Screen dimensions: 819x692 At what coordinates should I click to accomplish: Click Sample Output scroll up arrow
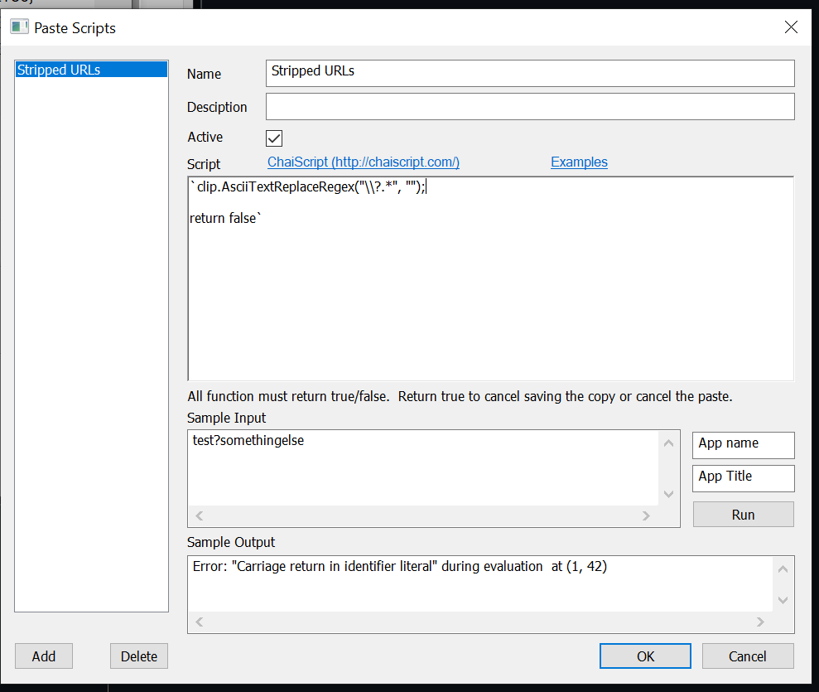pyautogui.click(x=783, y=569)
